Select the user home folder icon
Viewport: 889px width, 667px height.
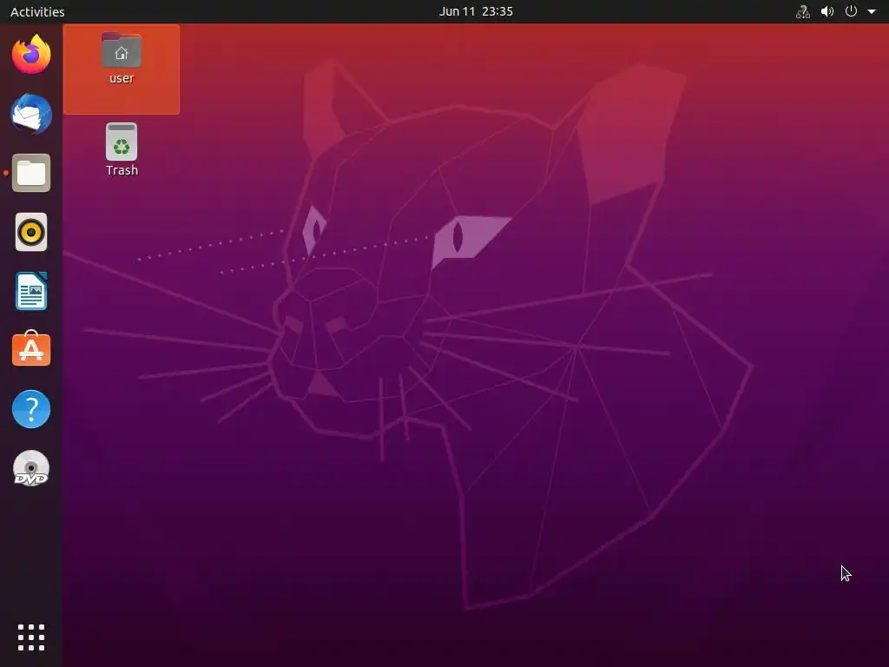click(x=122, y=50)
